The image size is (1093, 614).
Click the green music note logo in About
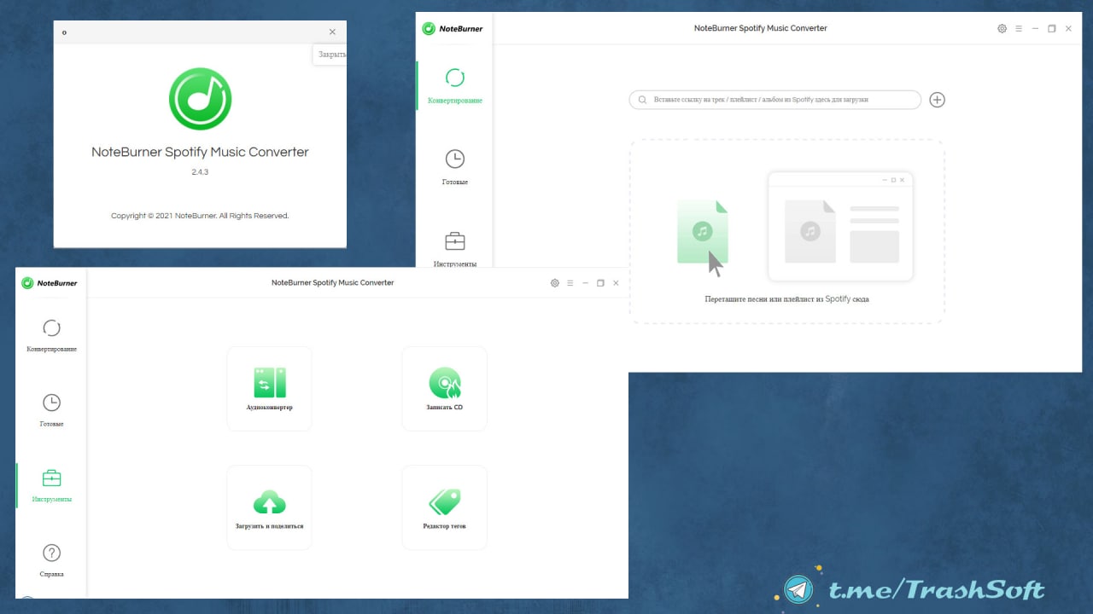200,99
